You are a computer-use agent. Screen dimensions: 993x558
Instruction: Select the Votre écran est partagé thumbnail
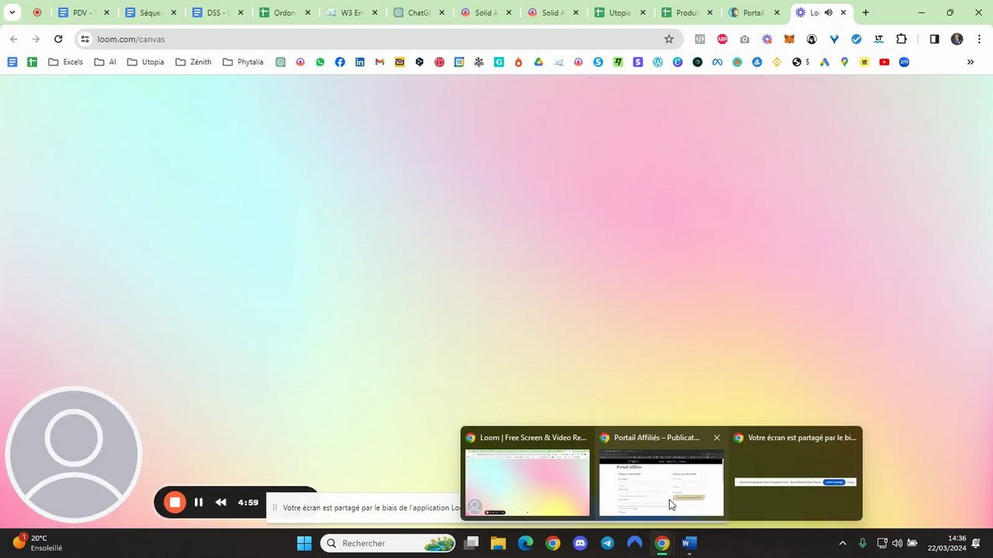[x=795, y=482]
